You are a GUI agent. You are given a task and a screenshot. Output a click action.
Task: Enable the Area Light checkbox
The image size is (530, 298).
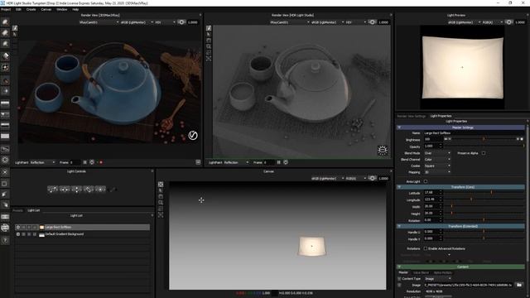pos(426,181)
